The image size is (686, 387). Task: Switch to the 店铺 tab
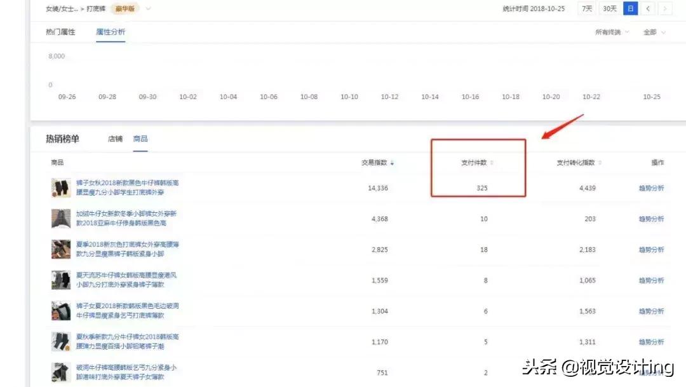click(x=115, y=138)
